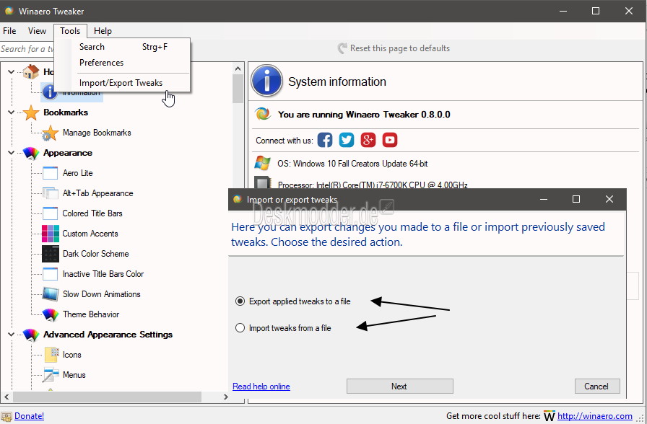Click Reset this page to defaults
The height and width of the screenshot is (424, 647).
(394, 48)
